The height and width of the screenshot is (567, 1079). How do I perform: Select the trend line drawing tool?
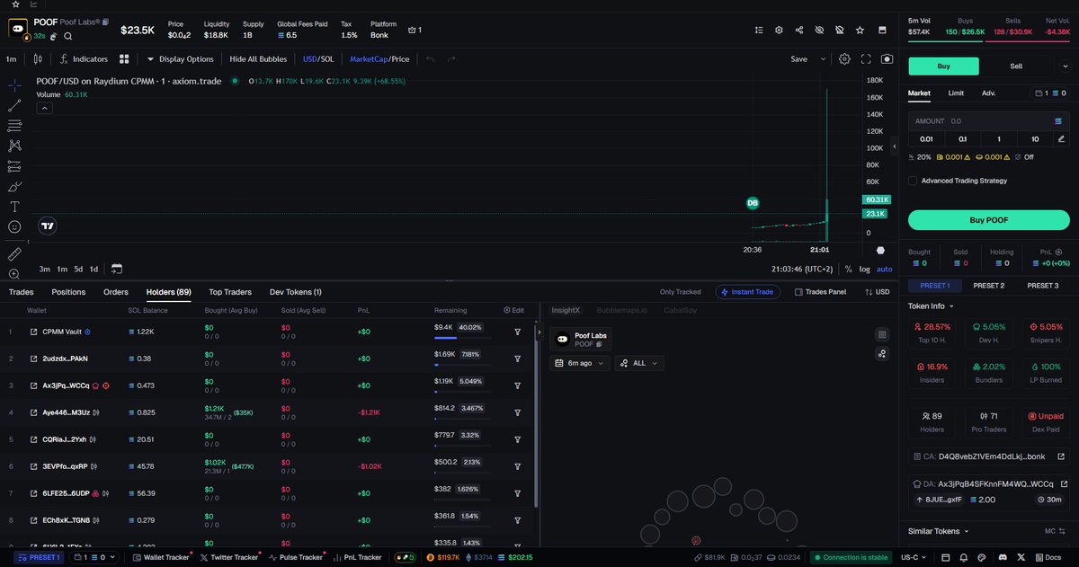click(x=14, y=105)
